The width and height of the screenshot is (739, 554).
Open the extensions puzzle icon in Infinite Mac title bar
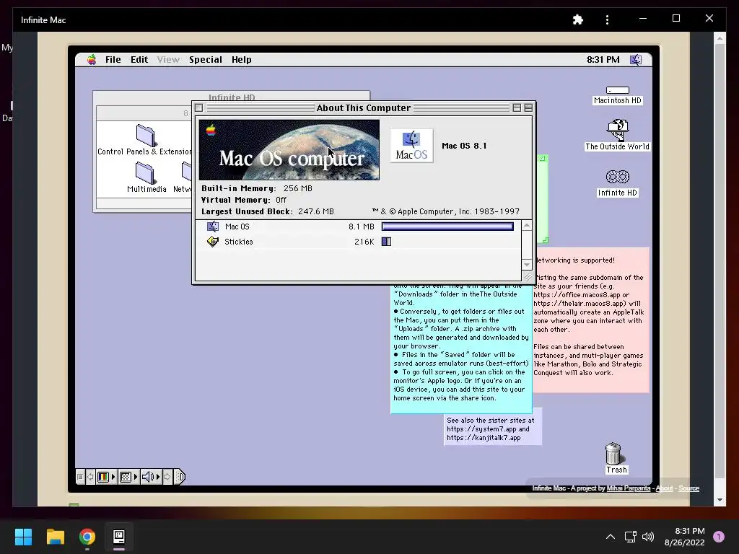click(x=578, y=19)
